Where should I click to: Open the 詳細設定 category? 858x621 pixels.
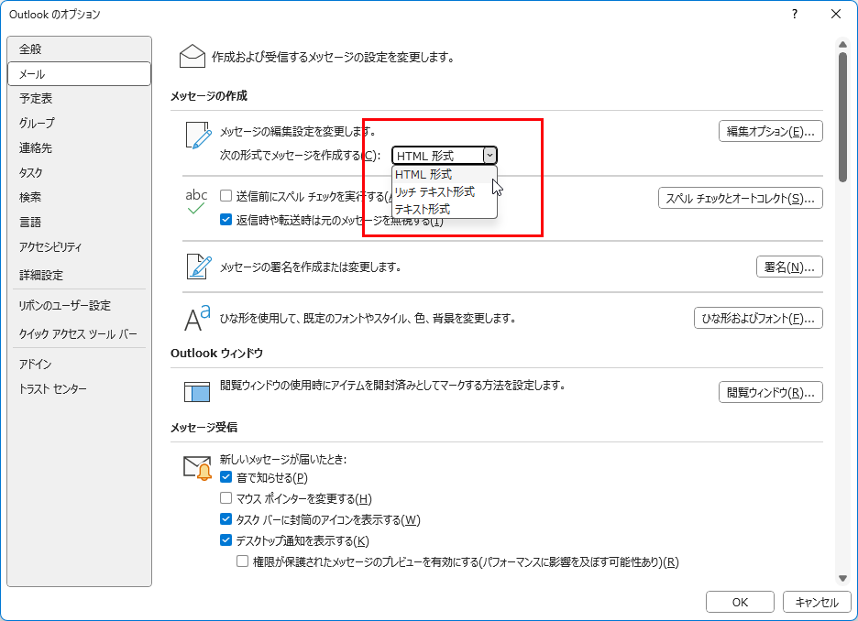click(80, 275)
